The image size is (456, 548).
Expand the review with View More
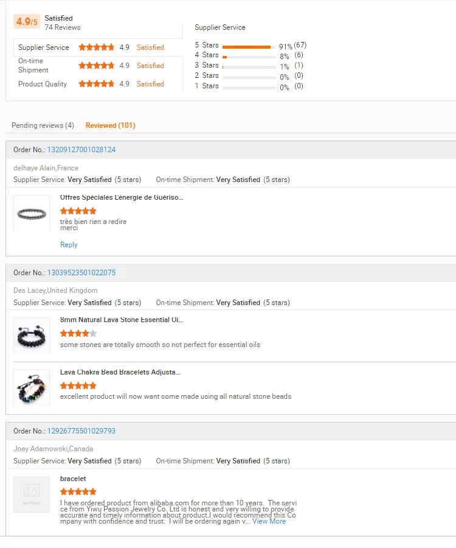point(269,521)
